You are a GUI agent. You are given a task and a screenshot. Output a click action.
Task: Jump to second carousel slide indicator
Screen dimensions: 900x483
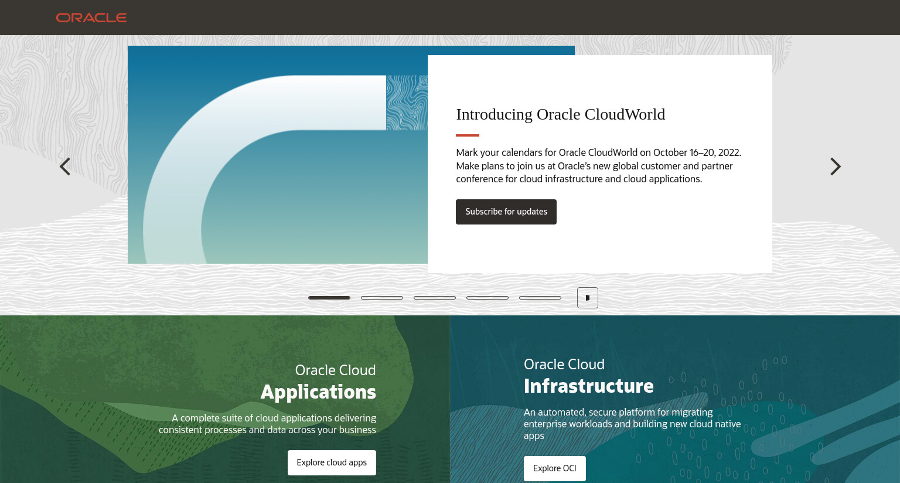pyautogui.click(x=382, y=298)
